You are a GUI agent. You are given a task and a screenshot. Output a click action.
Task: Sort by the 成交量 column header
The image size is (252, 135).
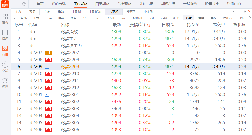pyautogui.click(x=219, y=25)
